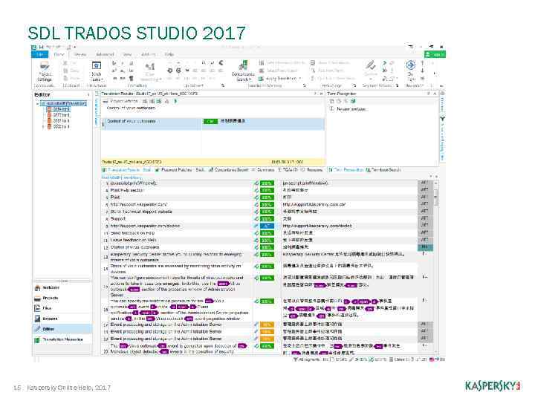
Task: Switch to the Advanced ribbon tab
Action: tap(105, 54)
